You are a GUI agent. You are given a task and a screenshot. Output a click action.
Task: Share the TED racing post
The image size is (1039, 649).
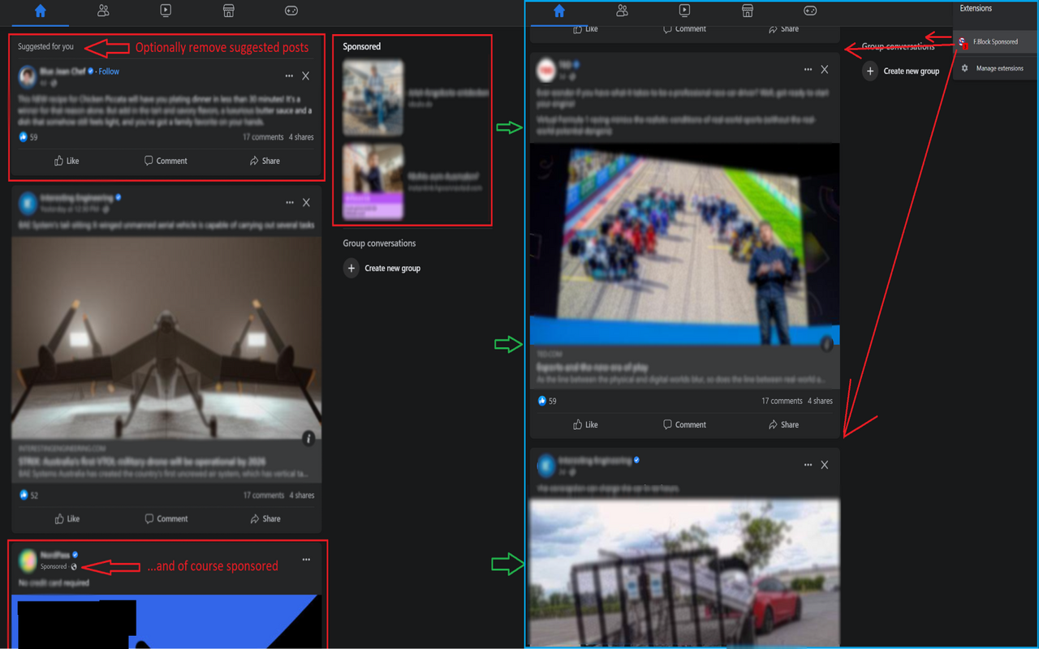tap(783, 424)
